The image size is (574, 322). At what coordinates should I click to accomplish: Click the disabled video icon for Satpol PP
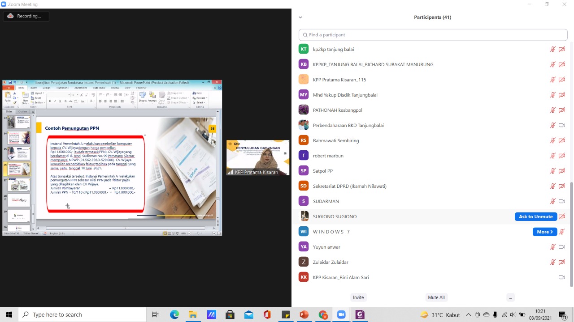coord(561,171)
